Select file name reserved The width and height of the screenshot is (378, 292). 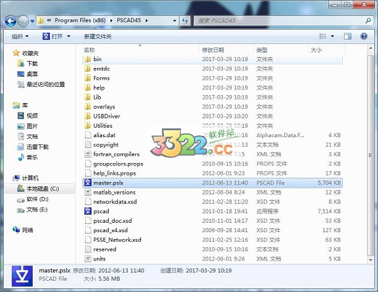click(105, 249)
